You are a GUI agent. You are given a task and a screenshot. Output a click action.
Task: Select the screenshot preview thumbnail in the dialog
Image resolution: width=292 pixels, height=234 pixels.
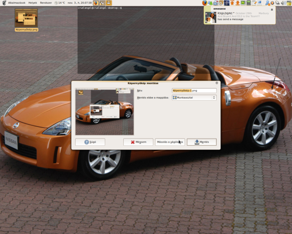click(x=104, y=112)
